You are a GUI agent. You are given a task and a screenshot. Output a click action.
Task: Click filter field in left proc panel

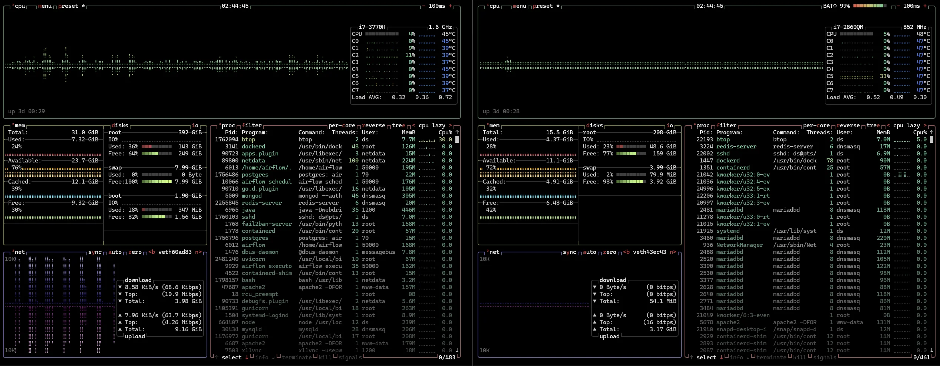click(252, 125)
